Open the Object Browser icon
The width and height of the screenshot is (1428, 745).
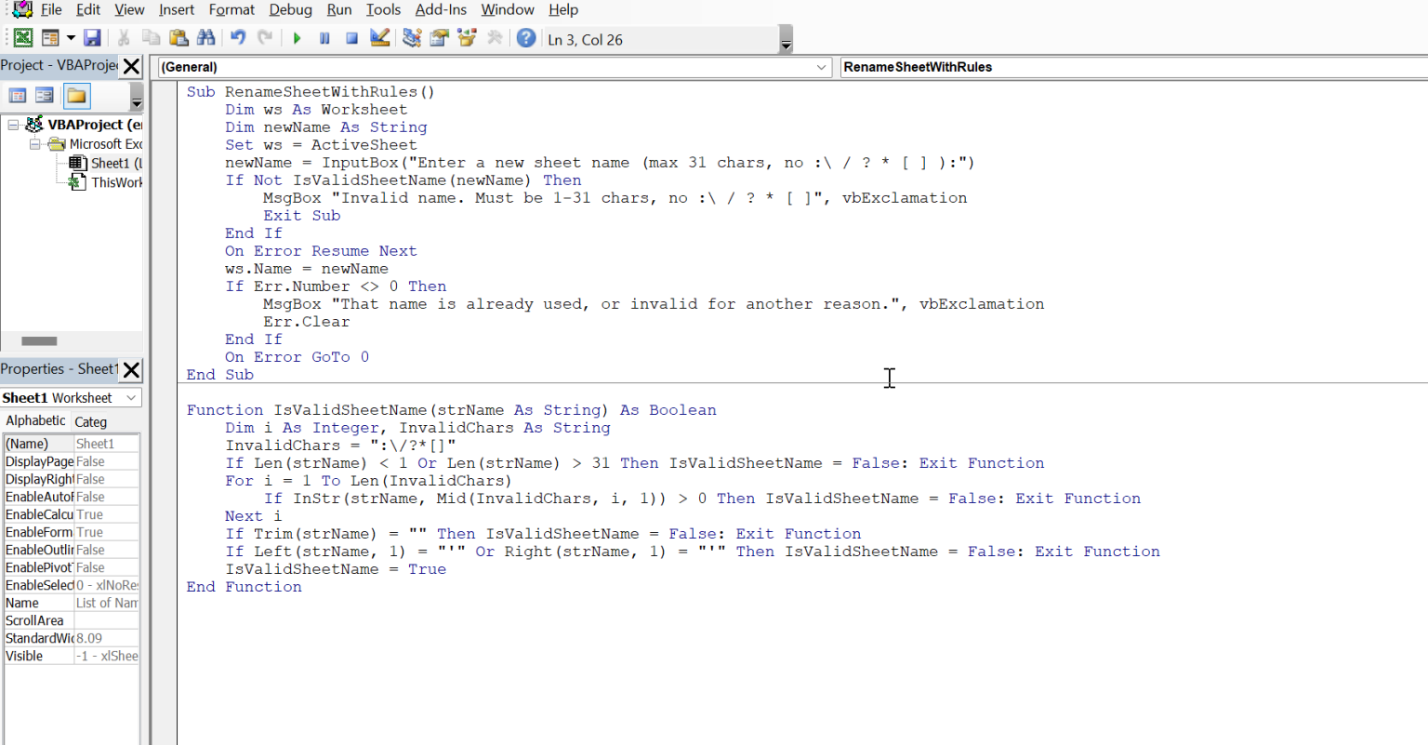click(467, 38)
